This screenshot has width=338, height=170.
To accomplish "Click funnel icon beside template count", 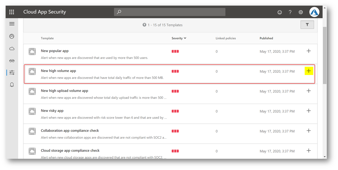I will click(x=144, y=25).
